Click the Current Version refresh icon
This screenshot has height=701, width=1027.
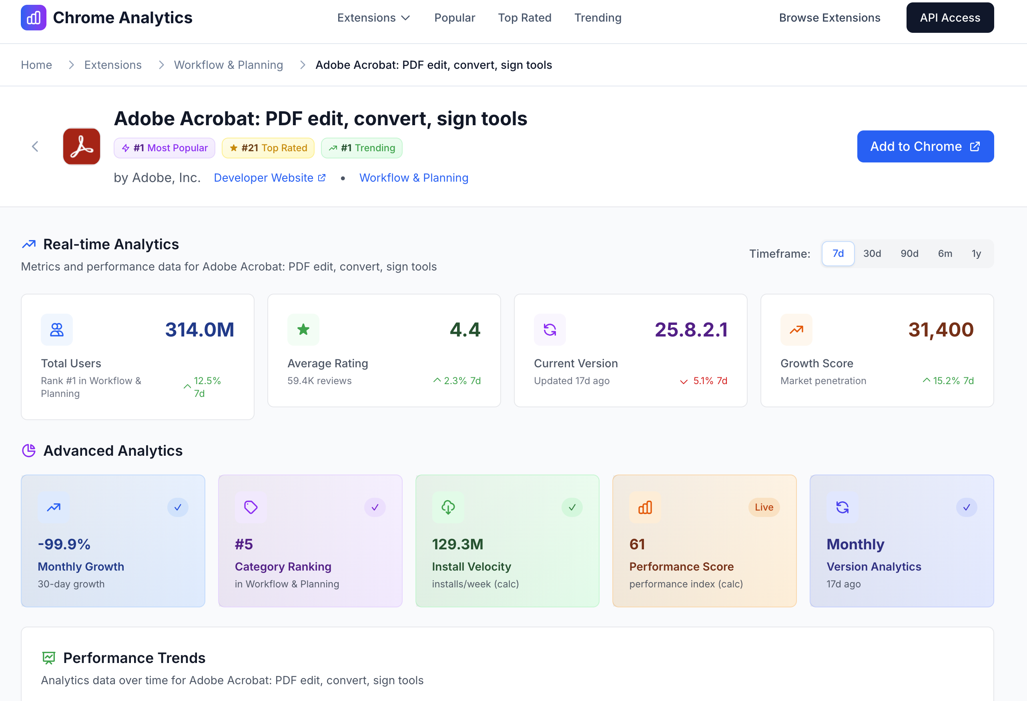(x=550, y=330)
